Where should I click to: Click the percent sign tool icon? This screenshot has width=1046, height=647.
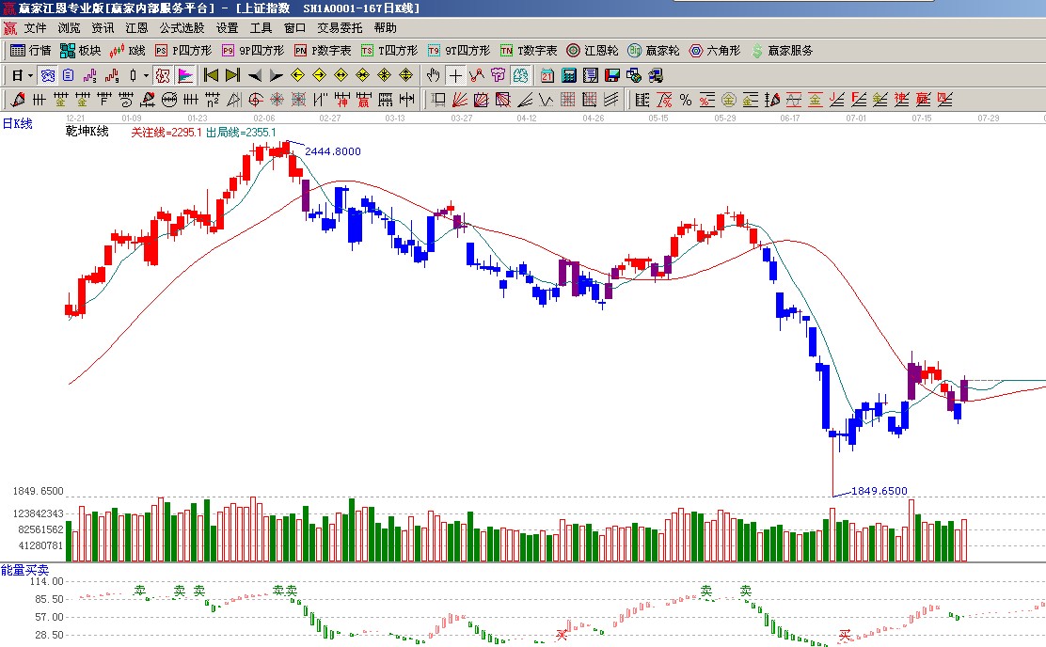pos(685,99)
